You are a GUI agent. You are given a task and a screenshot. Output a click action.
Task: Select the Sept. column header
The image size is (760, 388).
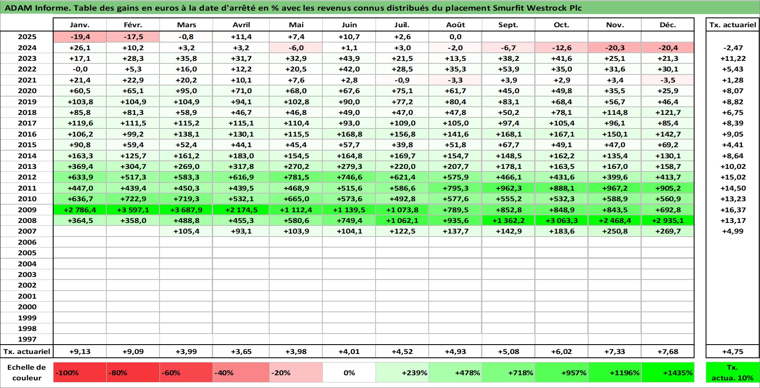click(x=508, y=25)
